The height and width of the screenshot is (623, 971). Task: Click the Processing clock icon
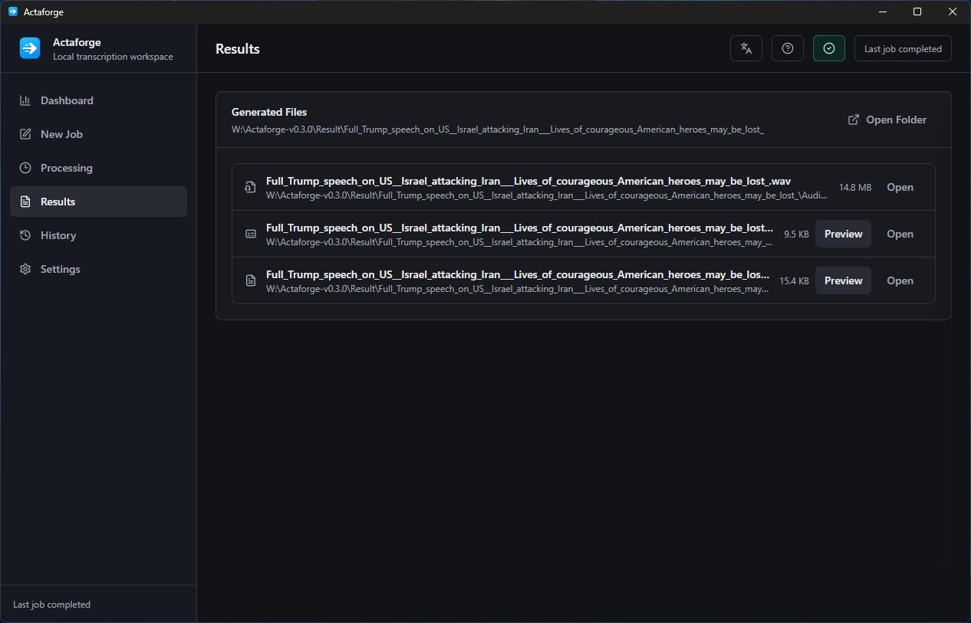tap(25, 168)
